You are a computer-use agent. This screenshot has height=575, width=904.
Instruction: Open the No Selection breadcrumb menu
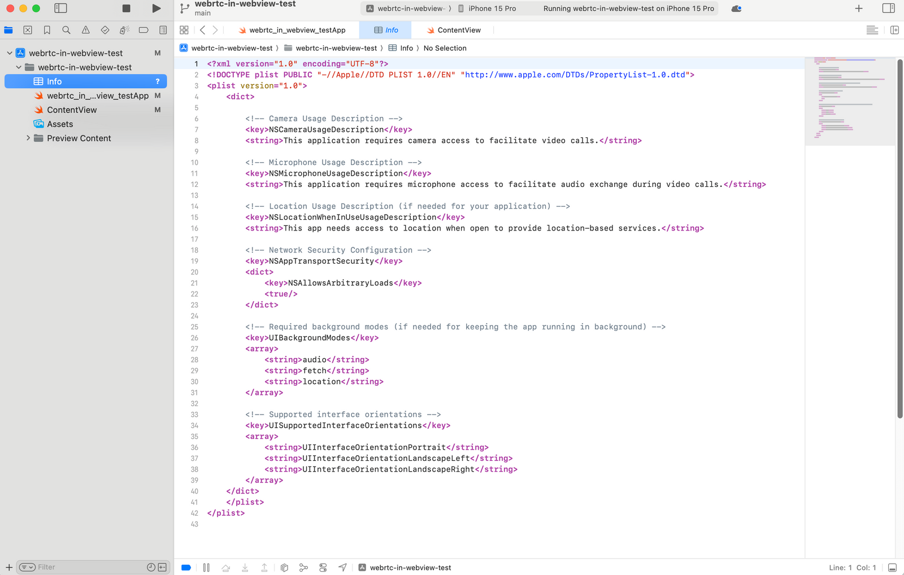coord(445,48)
